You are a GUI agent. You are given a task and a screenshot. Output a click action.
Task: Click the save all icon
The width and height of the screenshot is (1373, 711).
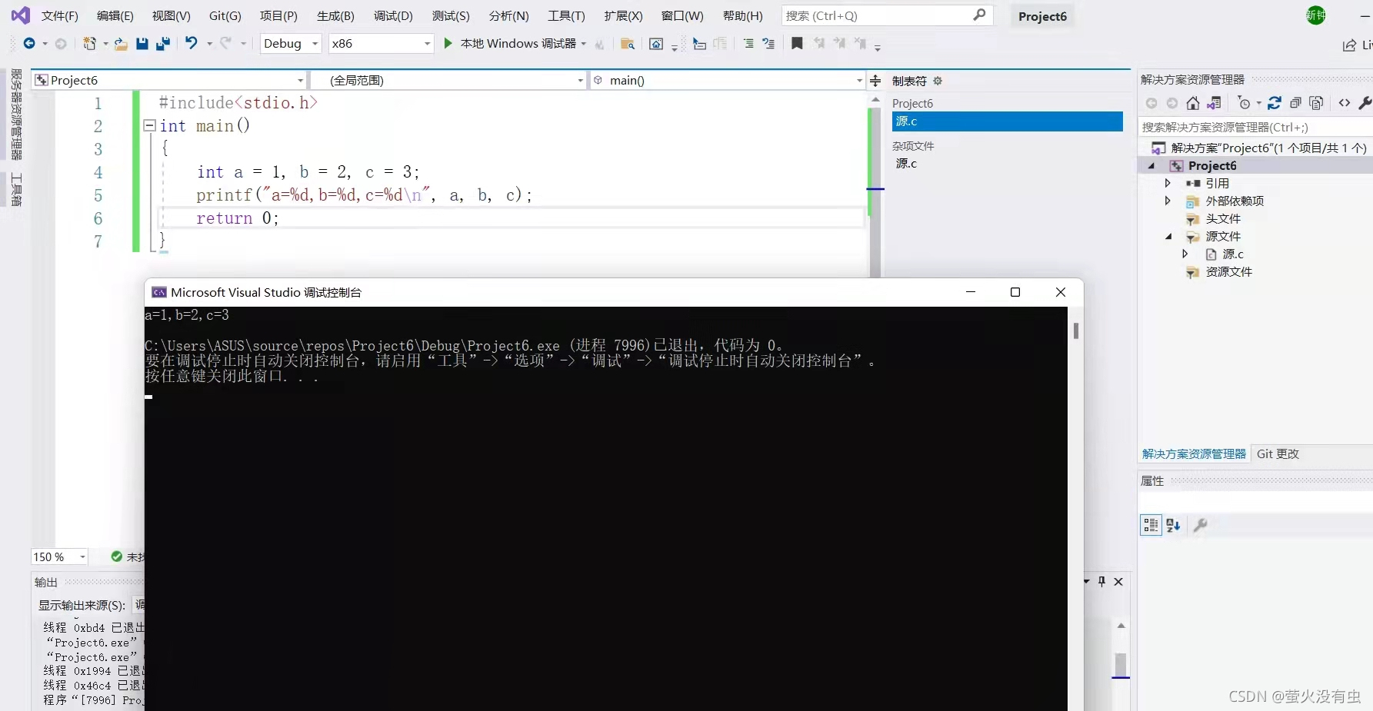coord(162,44)
